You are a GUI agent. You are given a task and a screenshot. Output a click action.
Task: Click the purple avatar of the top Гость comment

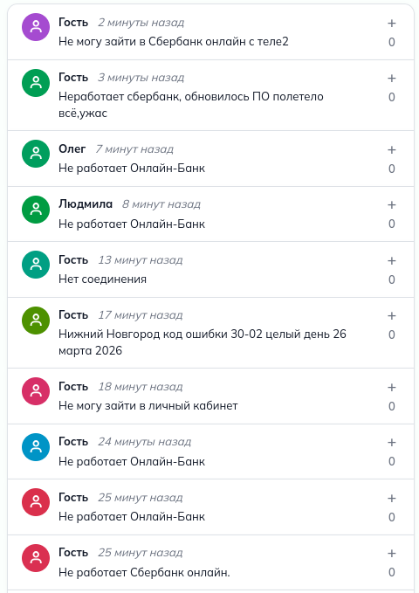[36, 27]
